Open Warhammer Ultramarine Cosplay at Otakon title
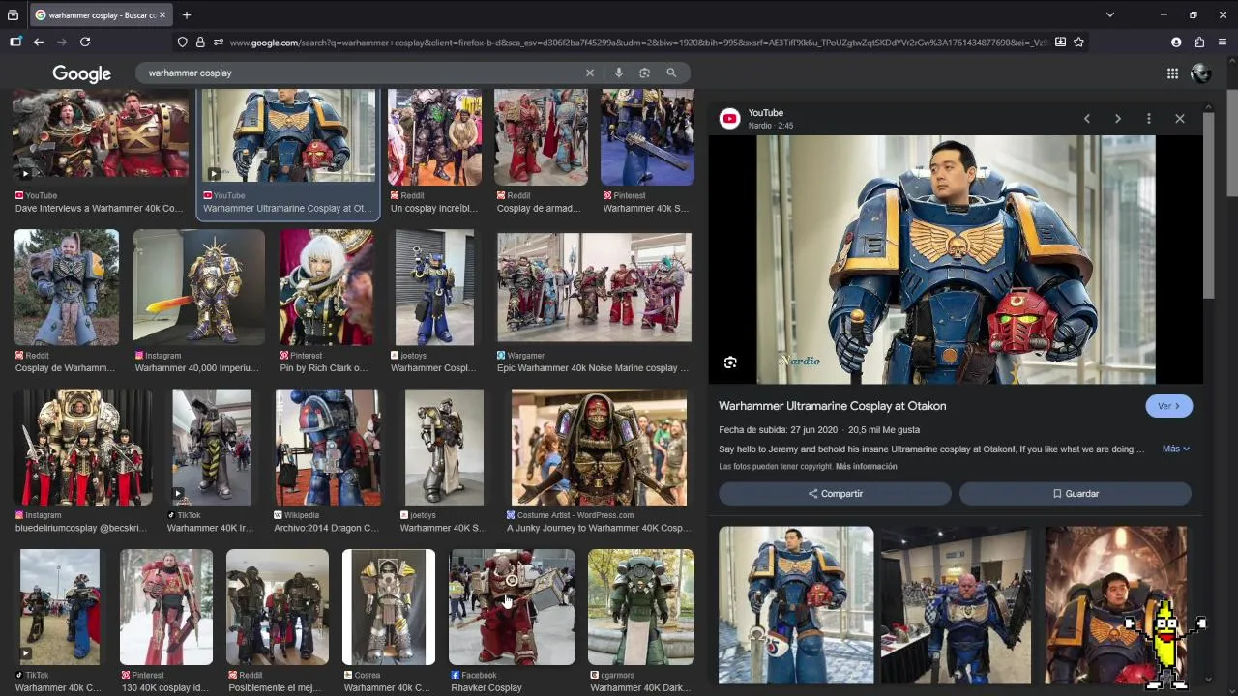This screenshot has height=696, width=1238. coord(832,406)
